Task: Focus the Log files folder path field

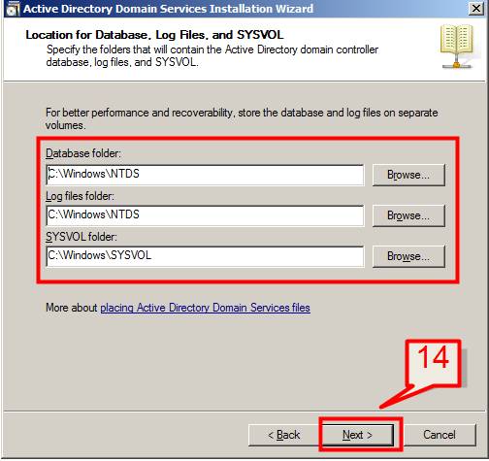Action: (205, 215)
